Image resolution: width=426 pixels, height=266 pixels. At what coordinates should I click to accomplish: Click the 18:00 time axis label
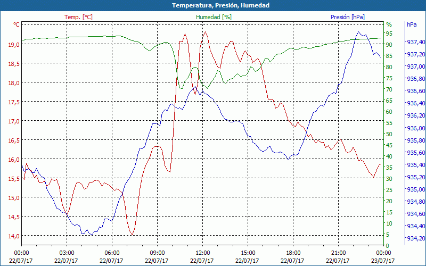point(293,253)
